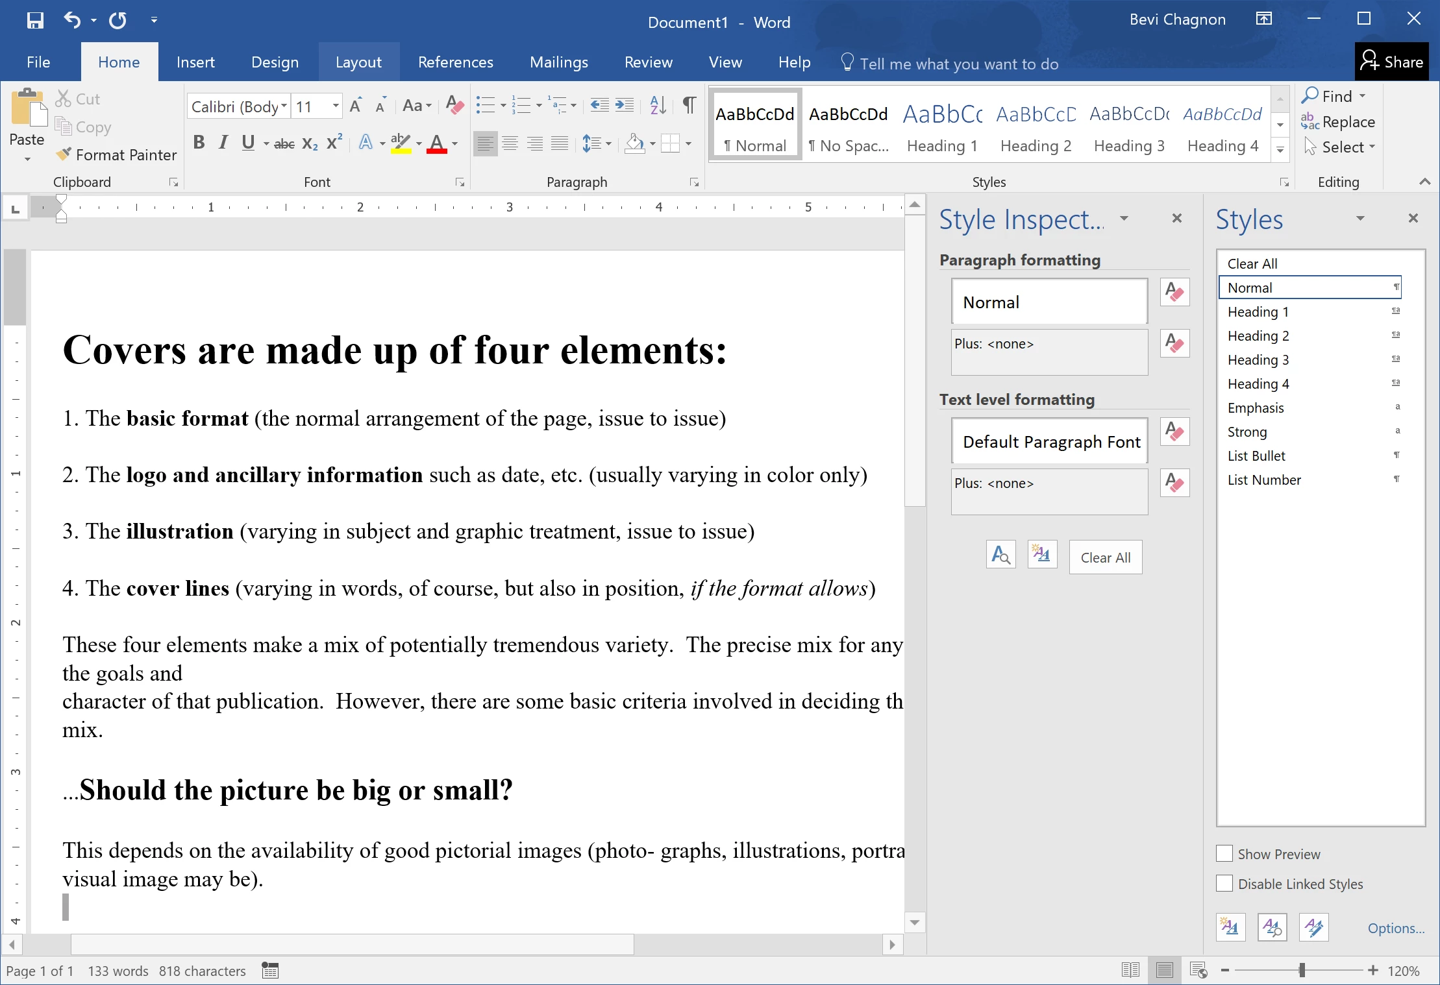Open the font size dropdown
Viewport: 1440px width, 985px height.
[336, 106]
